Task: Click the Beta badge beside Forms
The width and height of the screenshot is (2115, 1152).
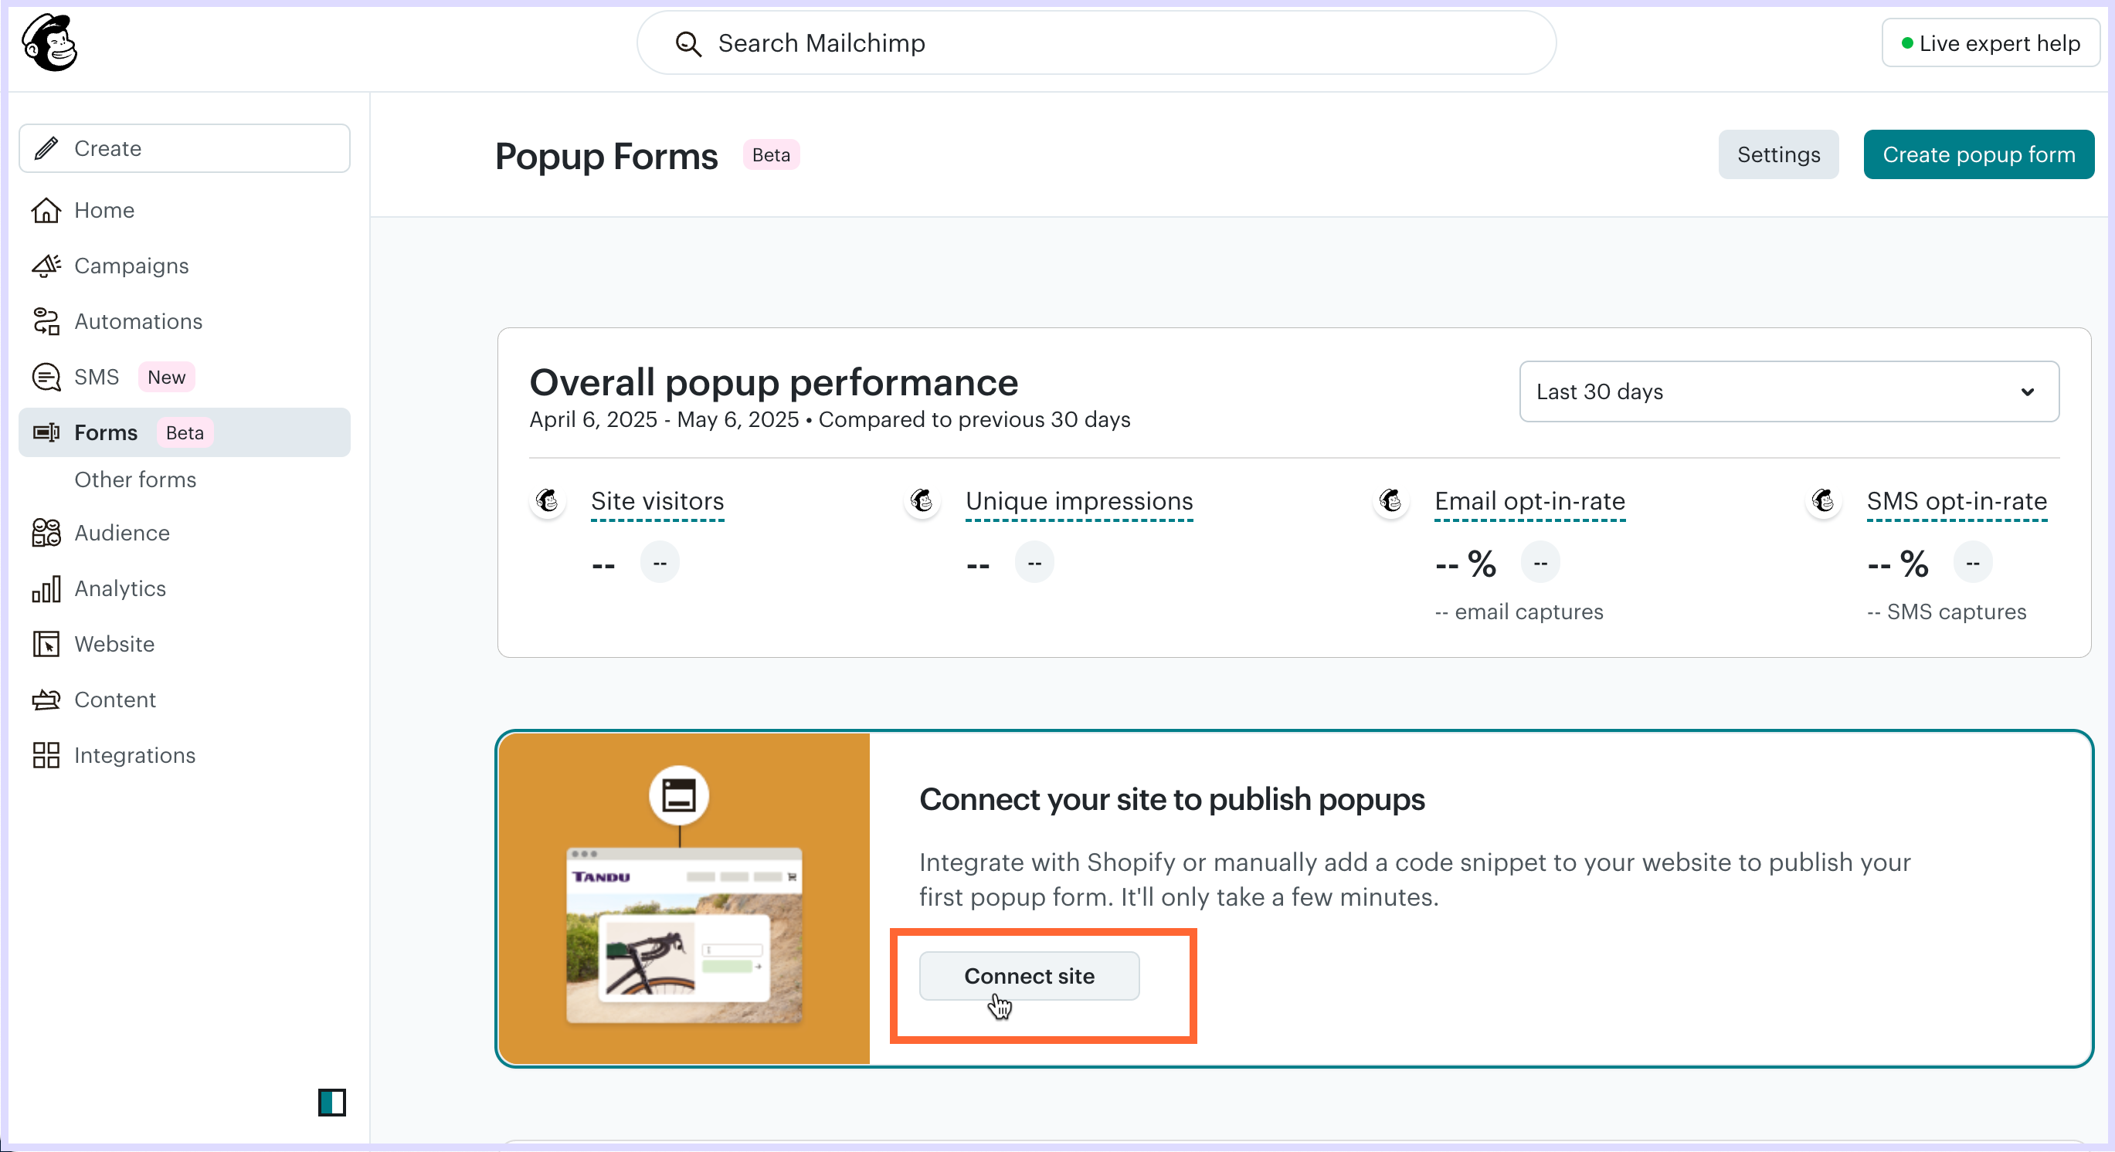Action: [185, 432]
